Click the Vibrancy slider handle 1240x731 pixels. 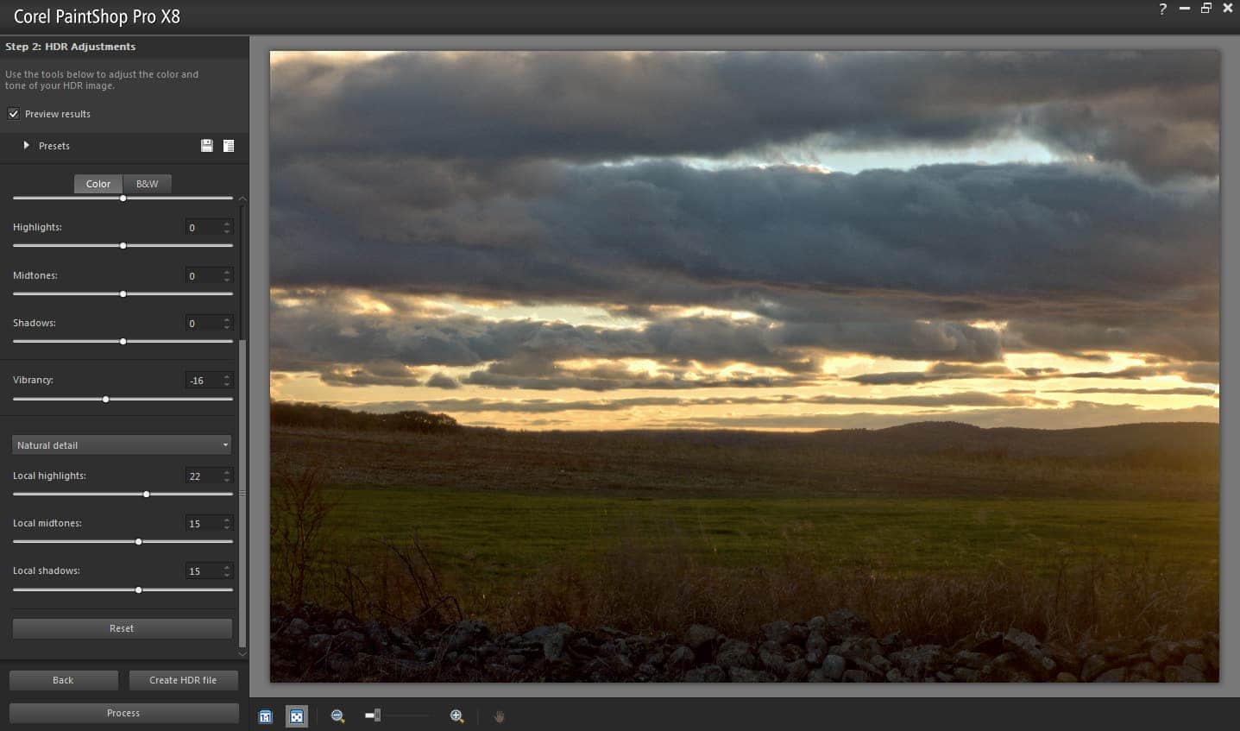point(106,399)
